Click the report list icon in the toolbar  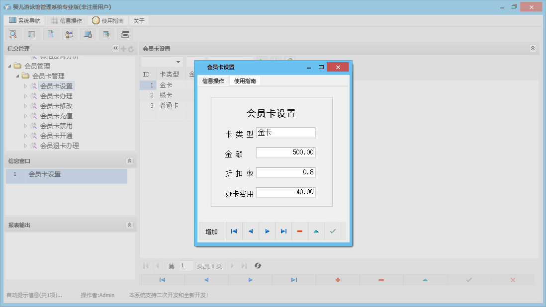click(x=32, y=34)
